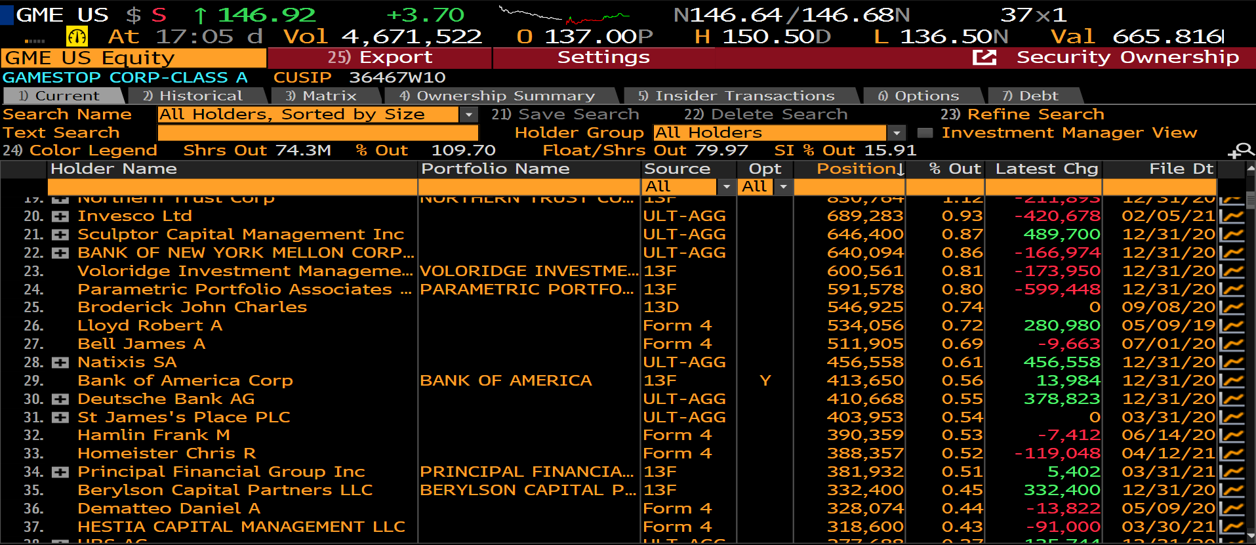The width and height of the screenshot is (1256, 545).
Task: Open chart icon for Dematteo Daniel A row
Action: (1231, 508)
